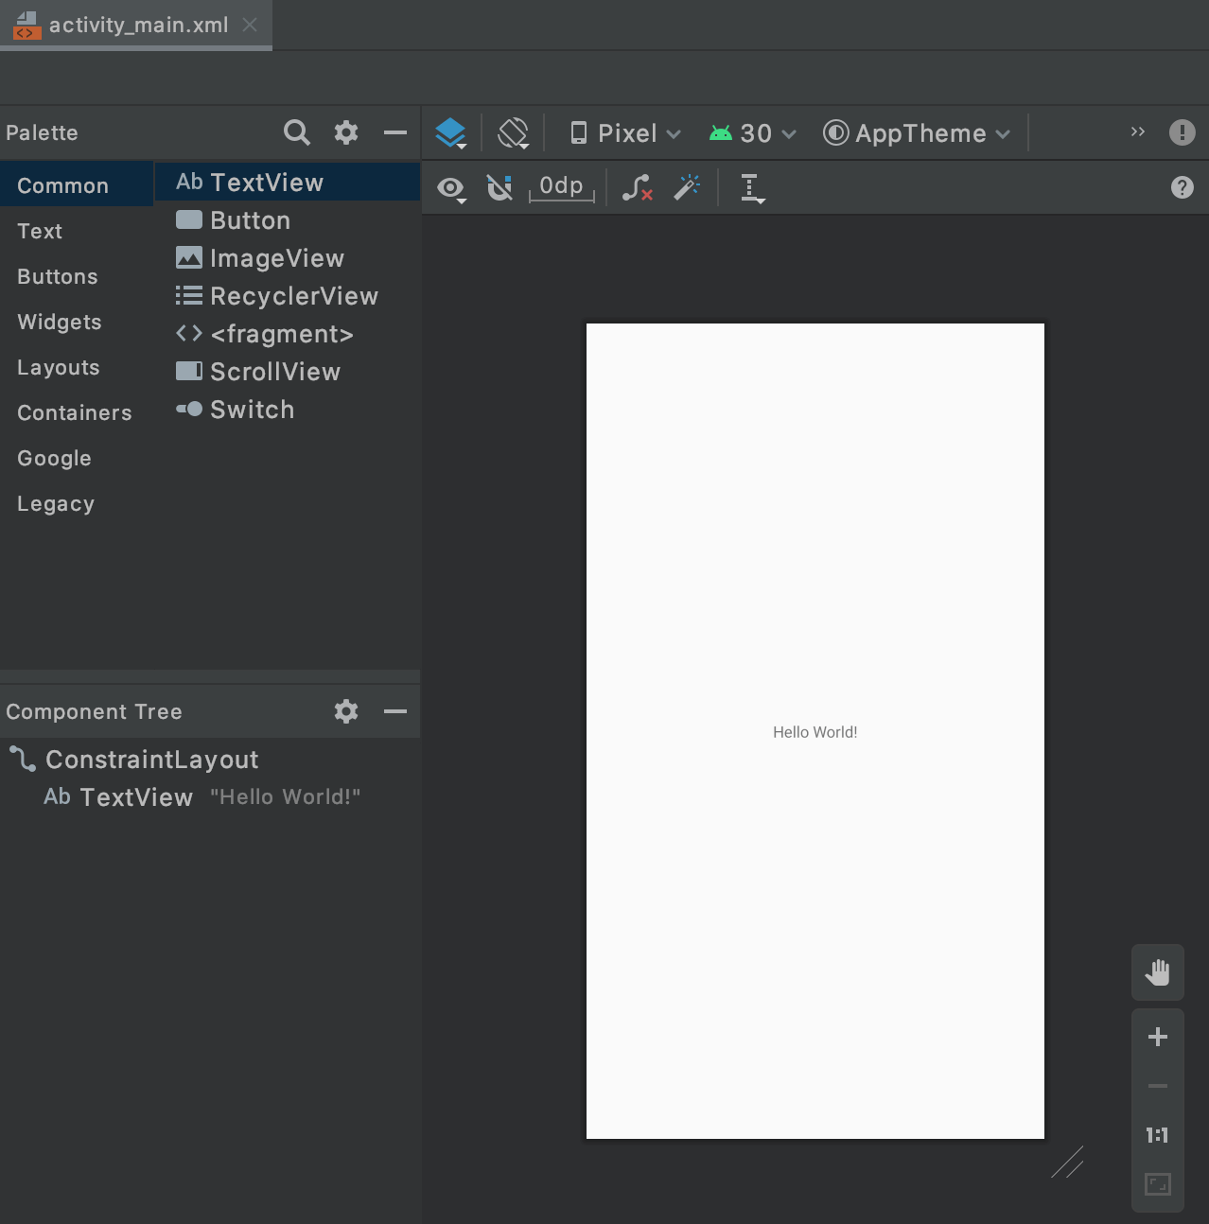
Task: Open the AppTheme theme dropdown
Action: pos(917,133)
